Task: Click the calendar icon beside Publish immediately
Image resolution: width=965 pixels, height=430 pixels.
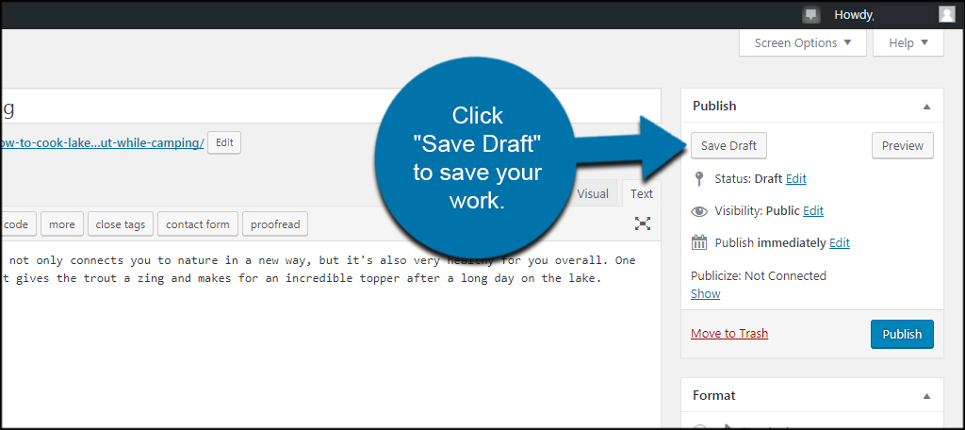Action: tap(698, 242)
